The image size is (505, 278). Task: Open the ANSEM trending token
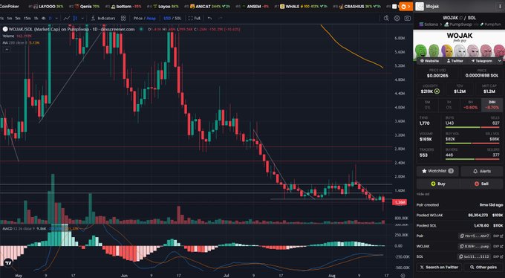click(253, 7)
